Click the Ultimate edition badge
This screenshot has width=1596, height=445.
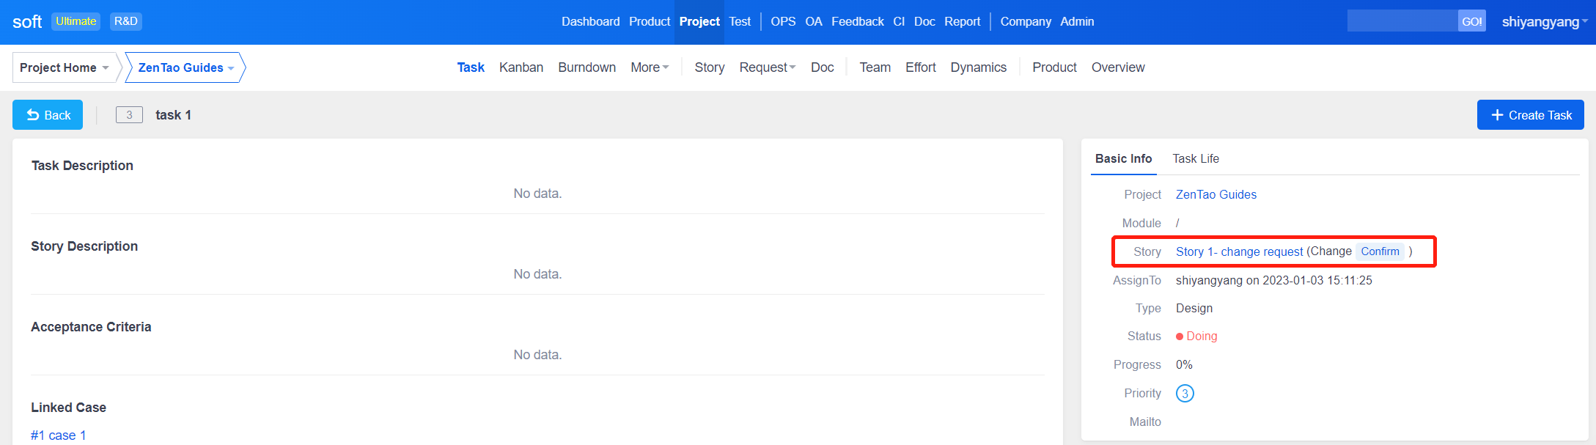pyautogui.click(x=76, y=21)
